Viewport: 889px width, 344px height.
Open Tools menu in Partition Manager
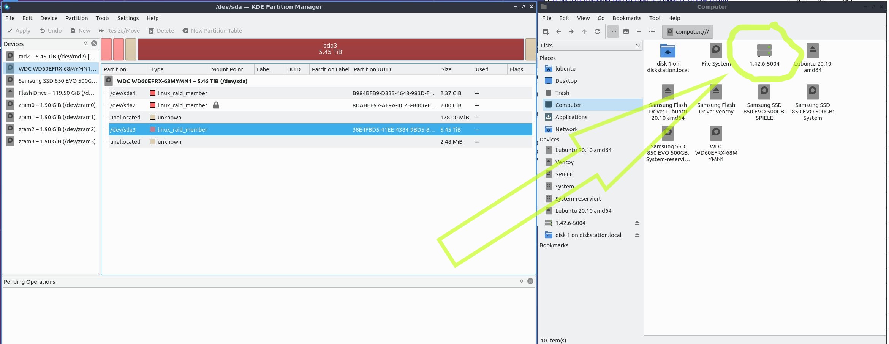pos(103,18)
